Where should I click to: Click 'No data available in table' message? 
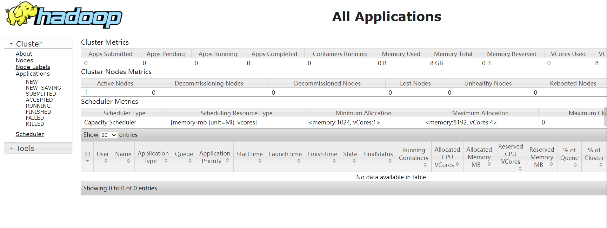pos(391,177)
